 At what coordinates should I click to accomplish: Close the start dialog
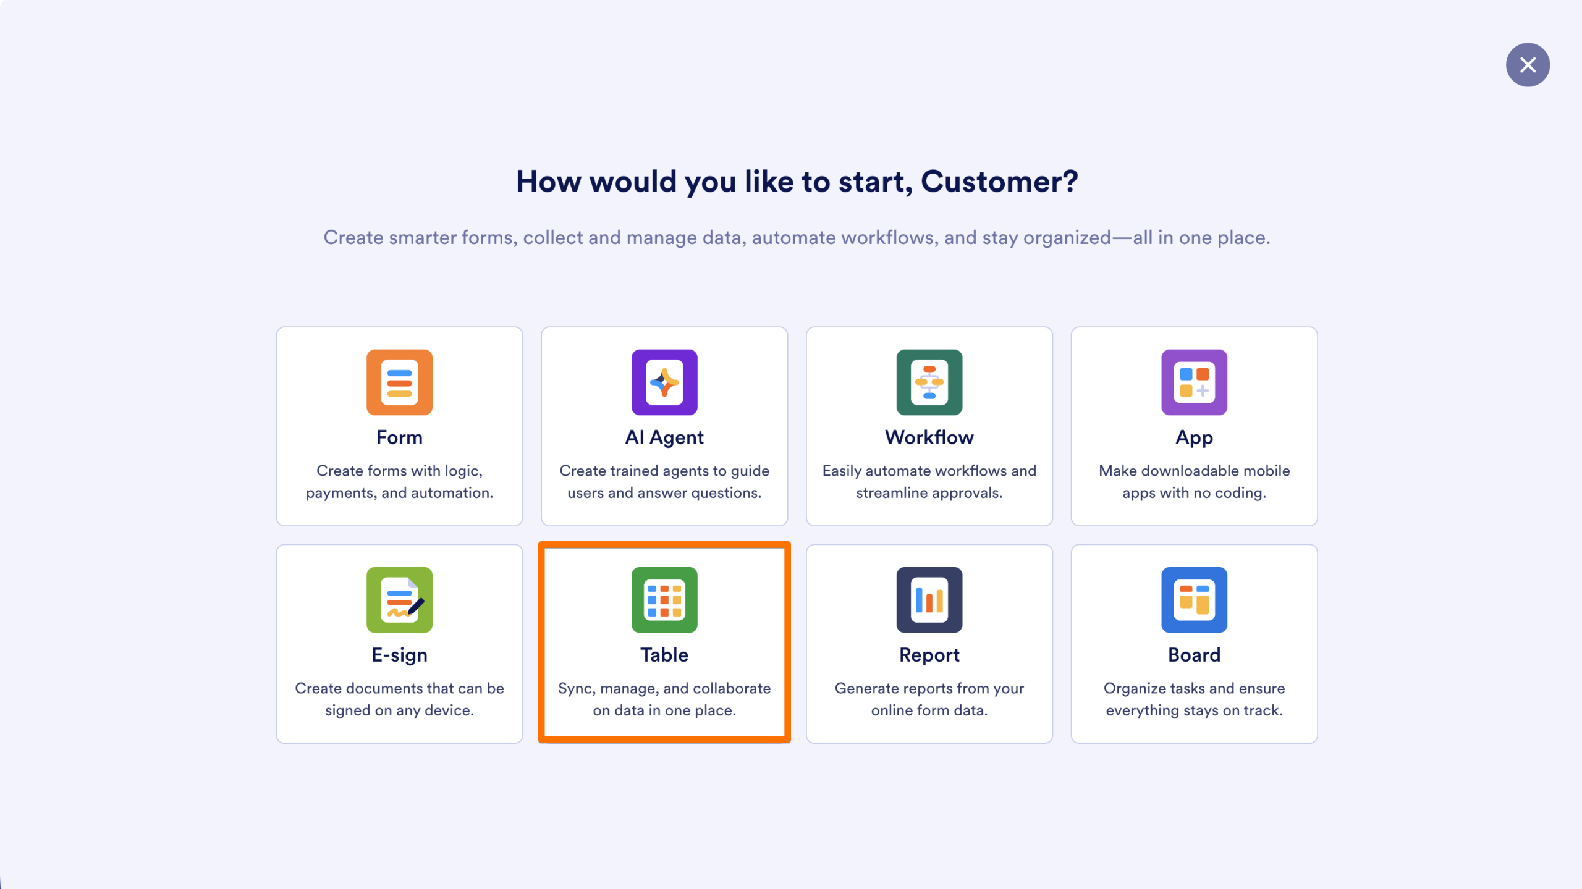pyautogui.click(x=1528, y=65)
